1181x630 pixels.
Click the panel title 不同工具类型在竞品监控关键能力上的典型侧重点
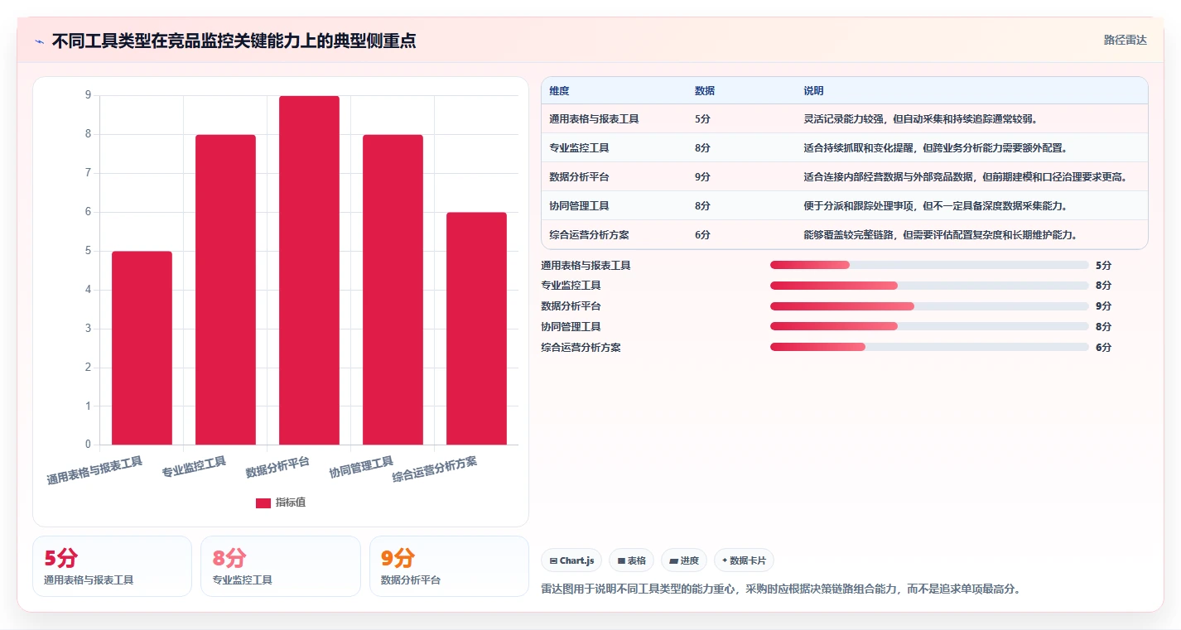tap(234, 41)
